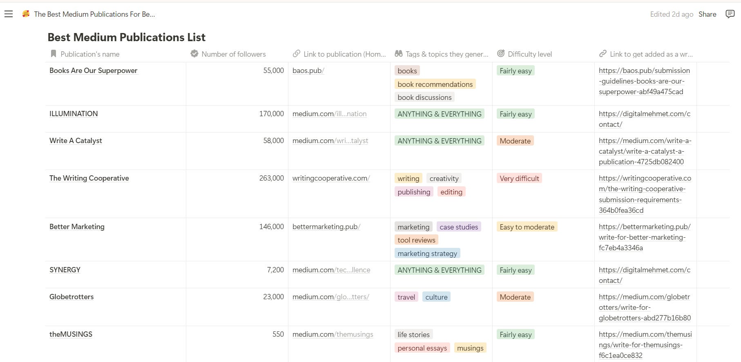The width and height of the screenshot is (741, 362).
Task: Click Number of followers column header
Action: pos(233,54)
